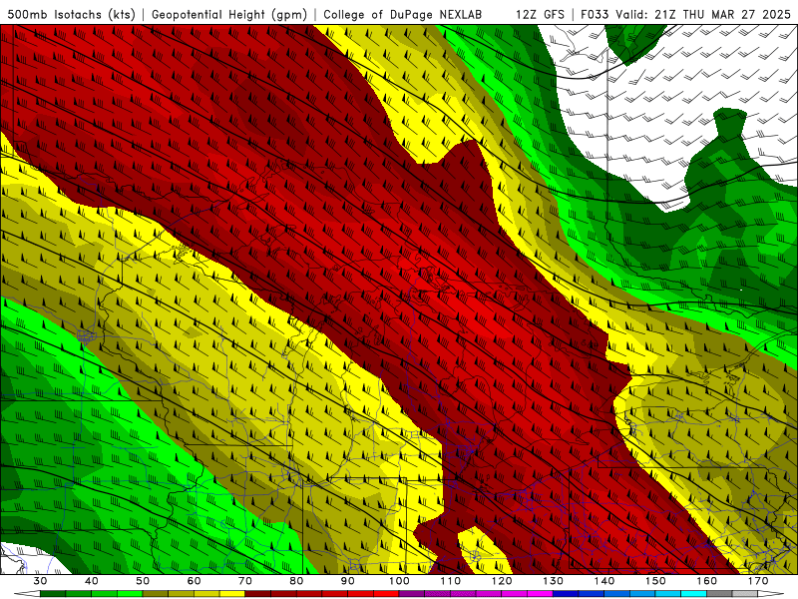Image resolution: width=798 pixels, height=599 pixels.
Task: Click the 'College of DuPage NEXLAB' text
Action: [x=402, y=14]
